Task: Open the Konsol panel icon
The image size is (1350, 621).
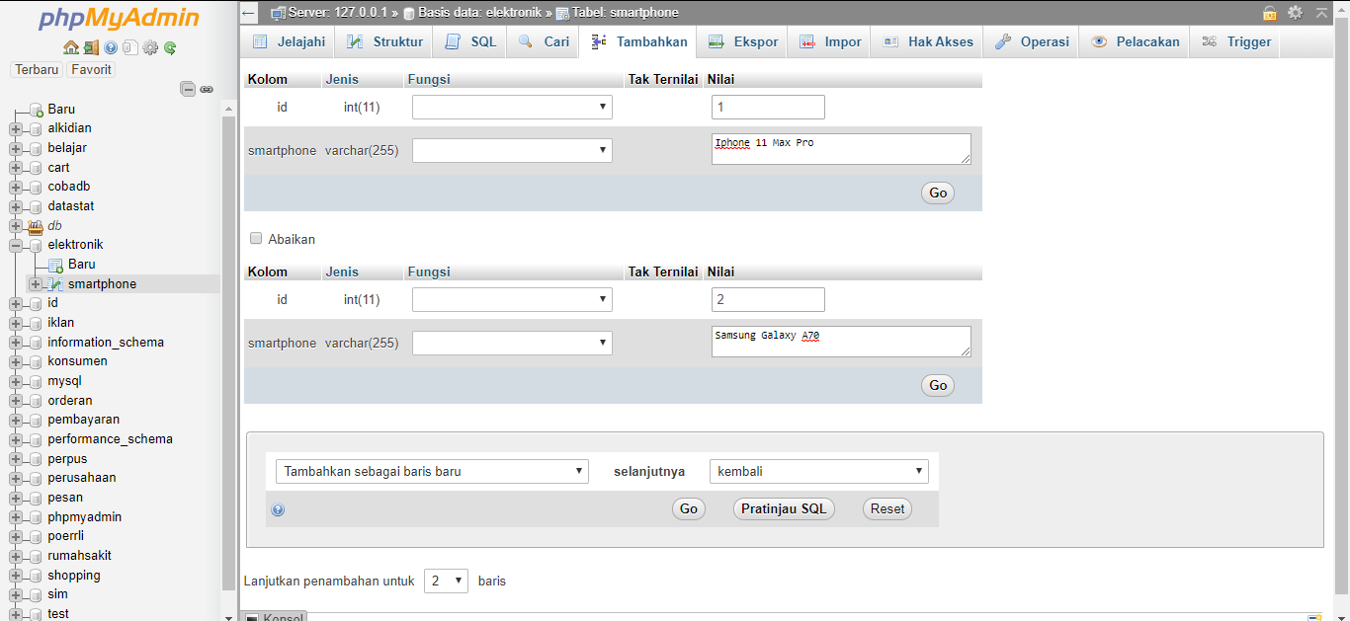Action: [x=252, y=617]
